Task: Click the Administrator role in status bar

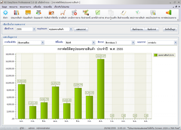Action: pos(43,128)
